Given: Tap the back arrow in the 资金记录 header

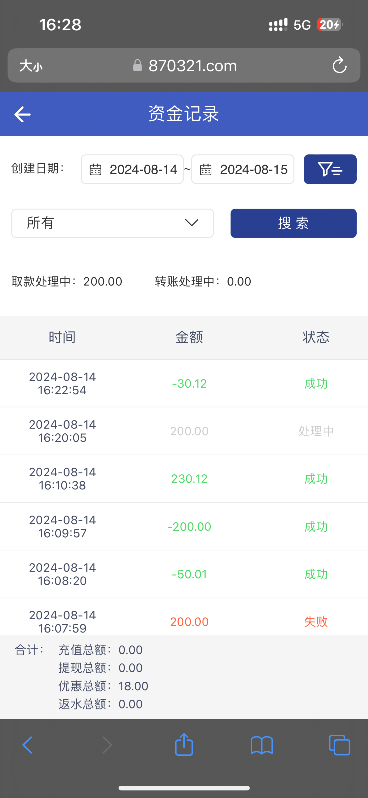Looking at the screenshot, I should point(23,114).
